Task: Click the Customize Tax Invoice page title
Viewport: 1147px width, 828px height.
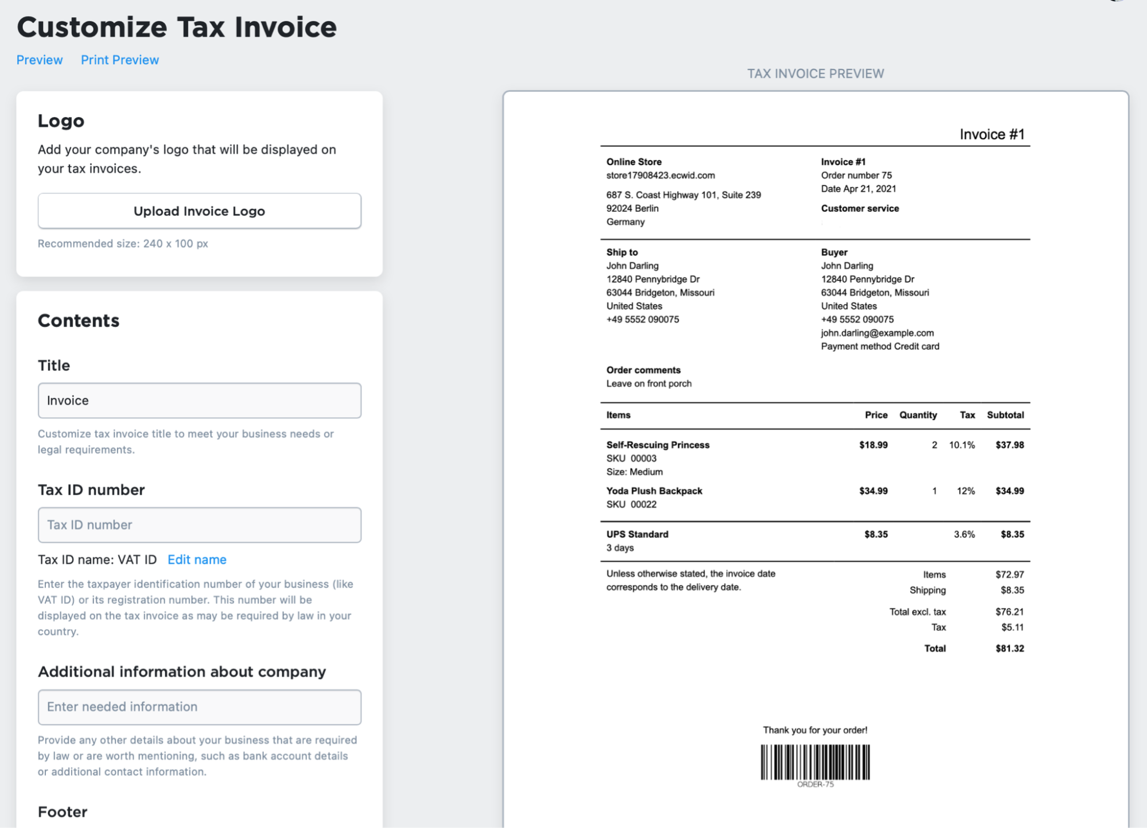Action: coord(177,26)
